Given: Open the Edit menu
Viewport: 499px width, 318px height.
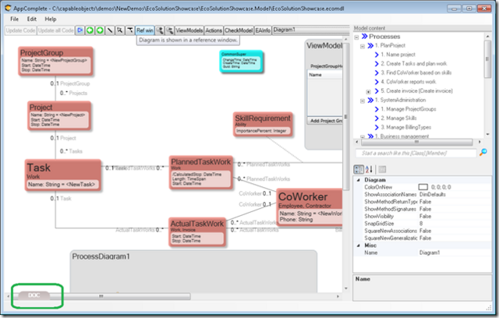Looking at the screenshot, I should coord(31,19).
